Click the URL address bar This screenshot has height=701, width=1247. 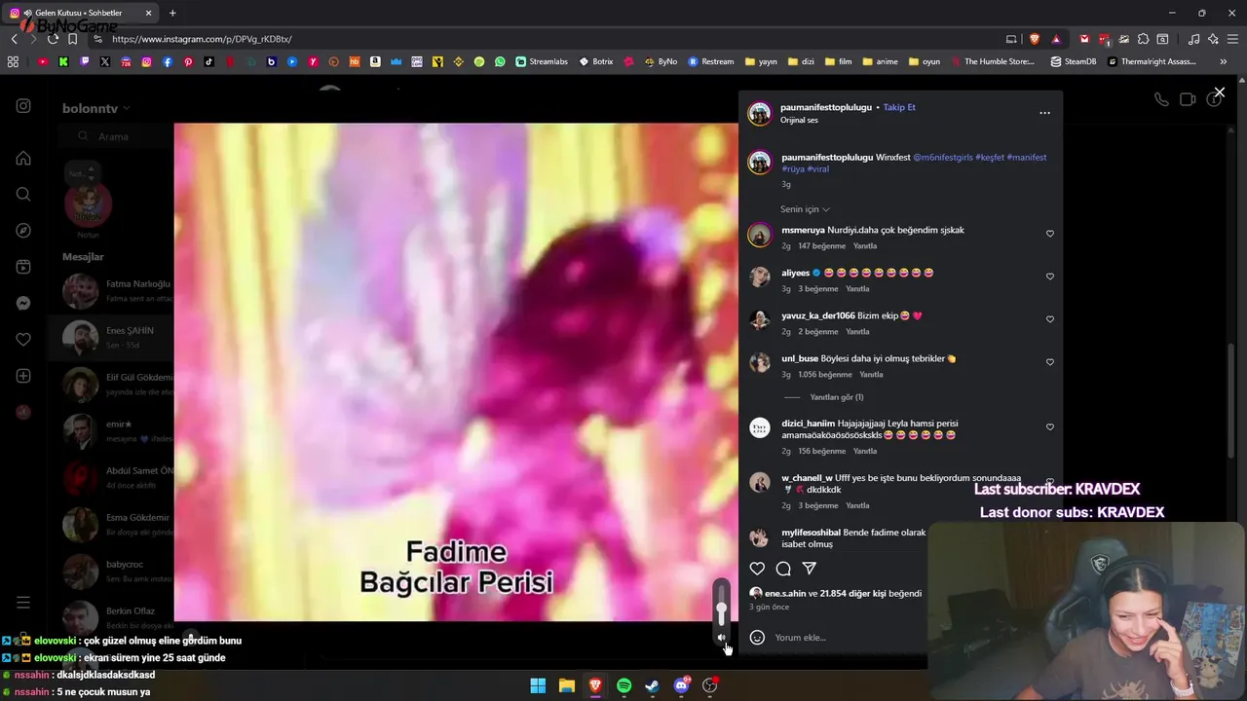click(546, 39)
